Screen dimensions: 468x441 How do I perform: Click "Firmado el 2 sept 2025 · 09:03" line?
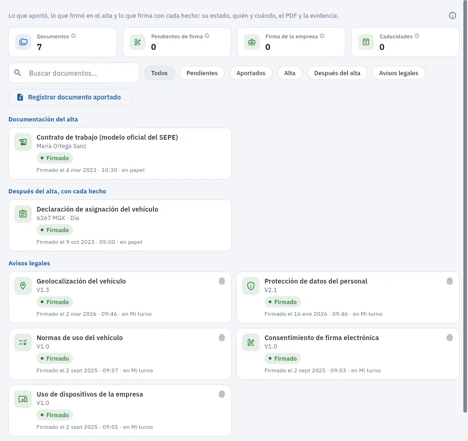click(x=322, y=370)
